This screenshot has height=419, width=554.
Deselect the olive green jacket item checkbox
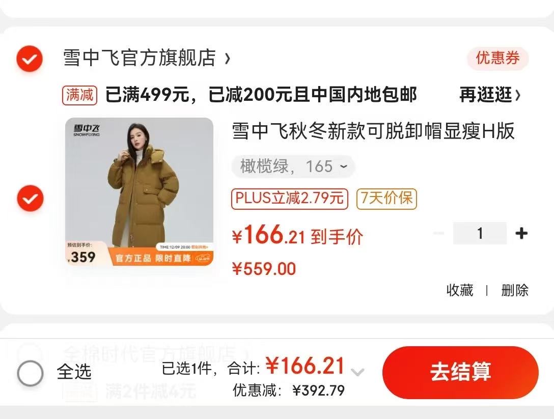(x=30, y=198)
